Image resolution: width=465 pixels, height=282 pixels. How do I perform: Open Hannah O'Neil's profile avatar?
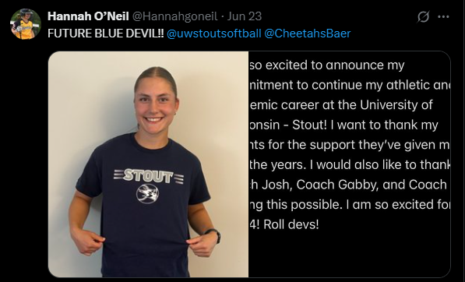pyautogui.click(x=26, y=23)
